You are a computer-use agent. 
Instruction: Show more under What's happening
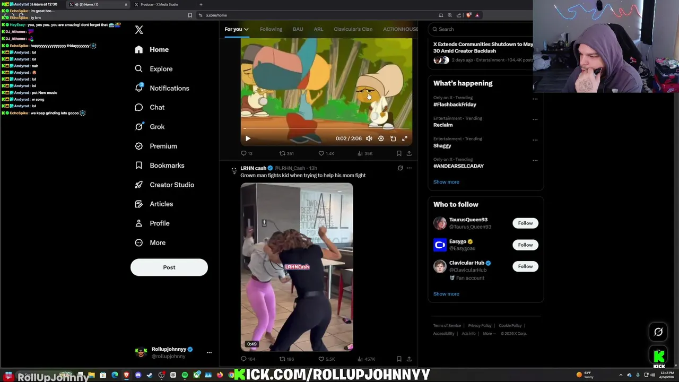446,182
